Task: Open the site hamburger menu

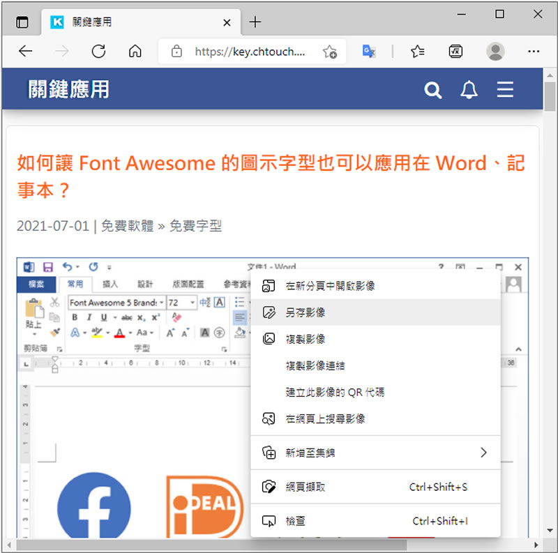Action: tap(505, 89)
